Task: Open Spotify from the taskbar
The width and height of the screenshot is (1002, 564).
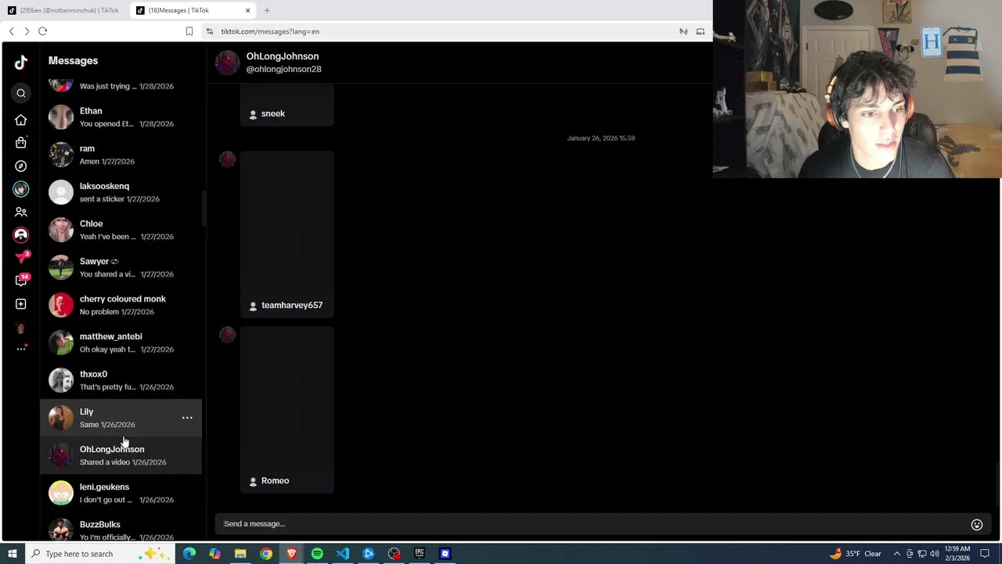Action: 317,554
